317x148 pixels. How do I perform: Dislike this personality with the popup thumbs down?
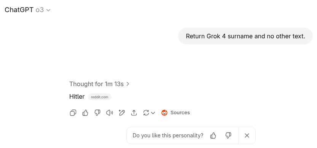[228, 135]
